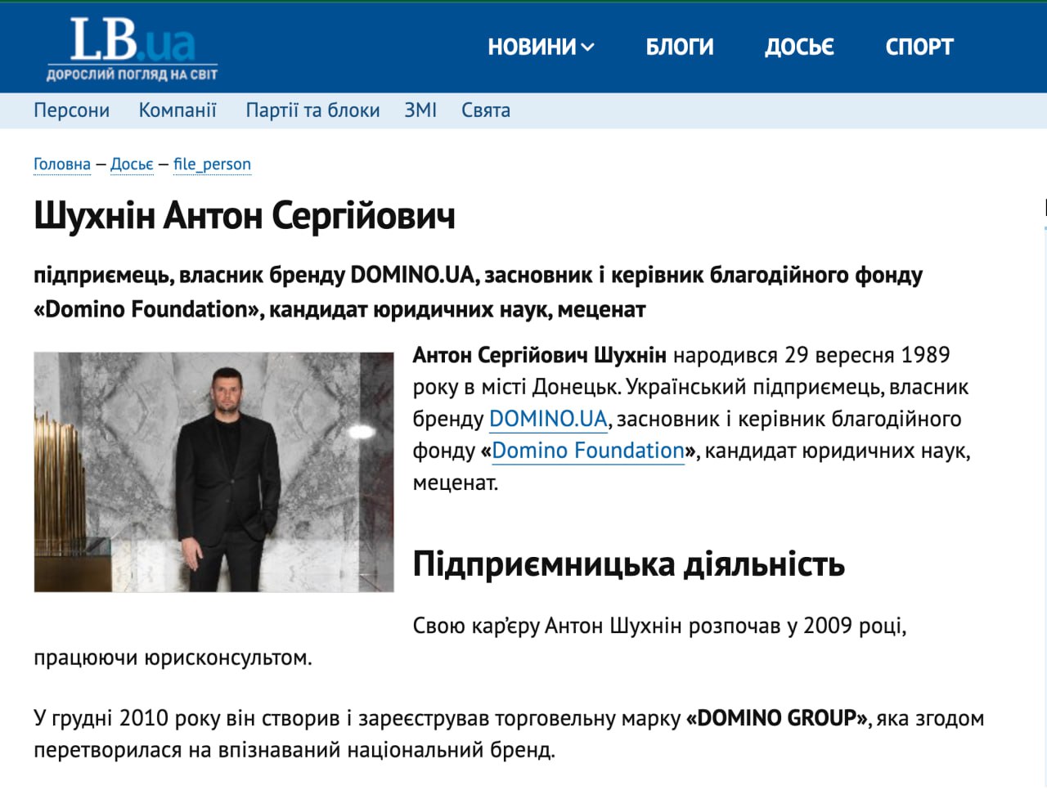Click the heading Шухнін Антон Сергійович
Image resolution: width=1047 pixels, height=795 pixels.
coord(245,216)
